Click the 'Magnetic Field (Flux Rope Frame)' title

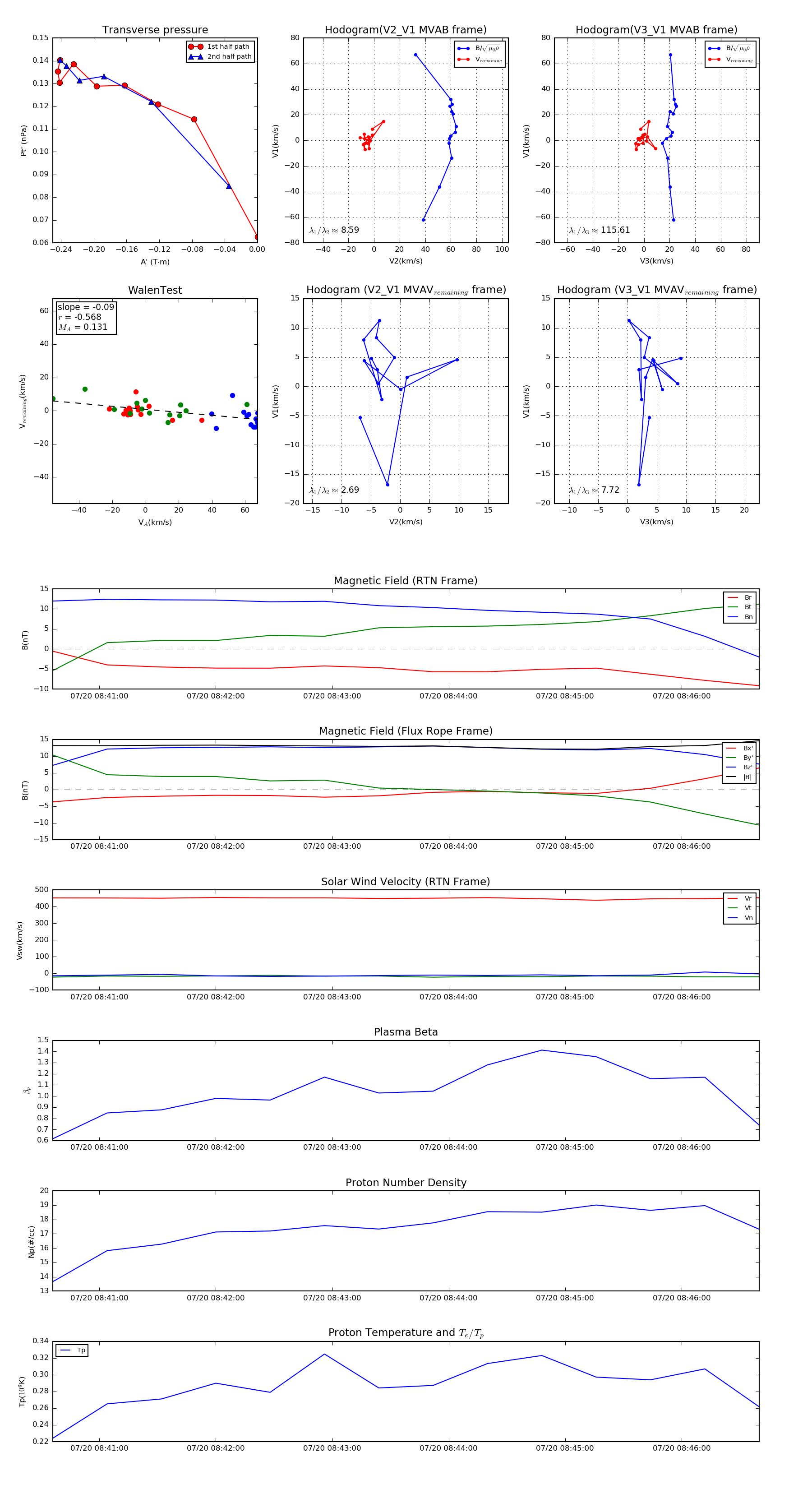click(406, 731)
